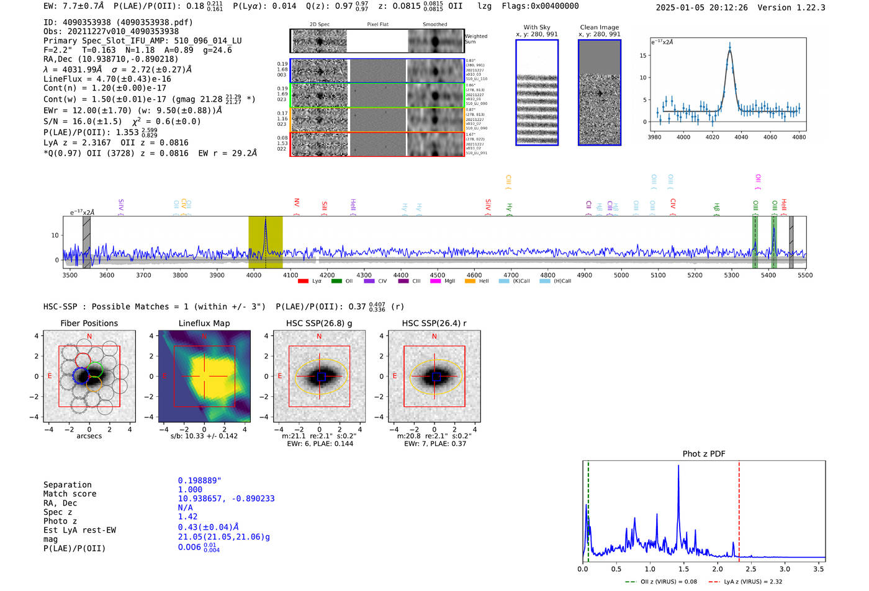Click the emission line Gaussian fit plot
Screen dimensions: 869x591
pos(727,84)
